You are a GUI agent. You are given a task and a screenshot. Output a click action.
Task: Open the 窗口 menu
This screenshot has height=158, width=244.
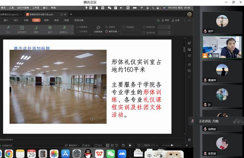(x=45, y=8)
